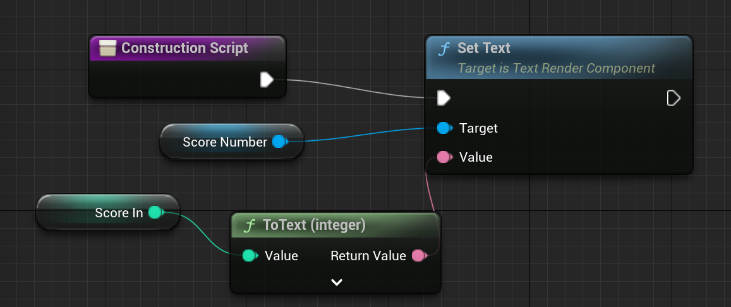Click the Target is Text Render Component subtitle
731x307 pixels.
(x=556, y=68)
